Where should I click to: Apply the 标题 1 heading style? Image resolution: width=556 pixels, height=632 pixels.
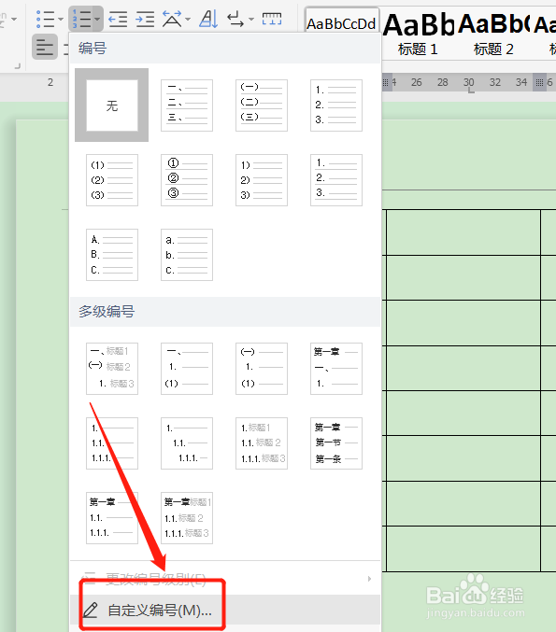point(418,35)
